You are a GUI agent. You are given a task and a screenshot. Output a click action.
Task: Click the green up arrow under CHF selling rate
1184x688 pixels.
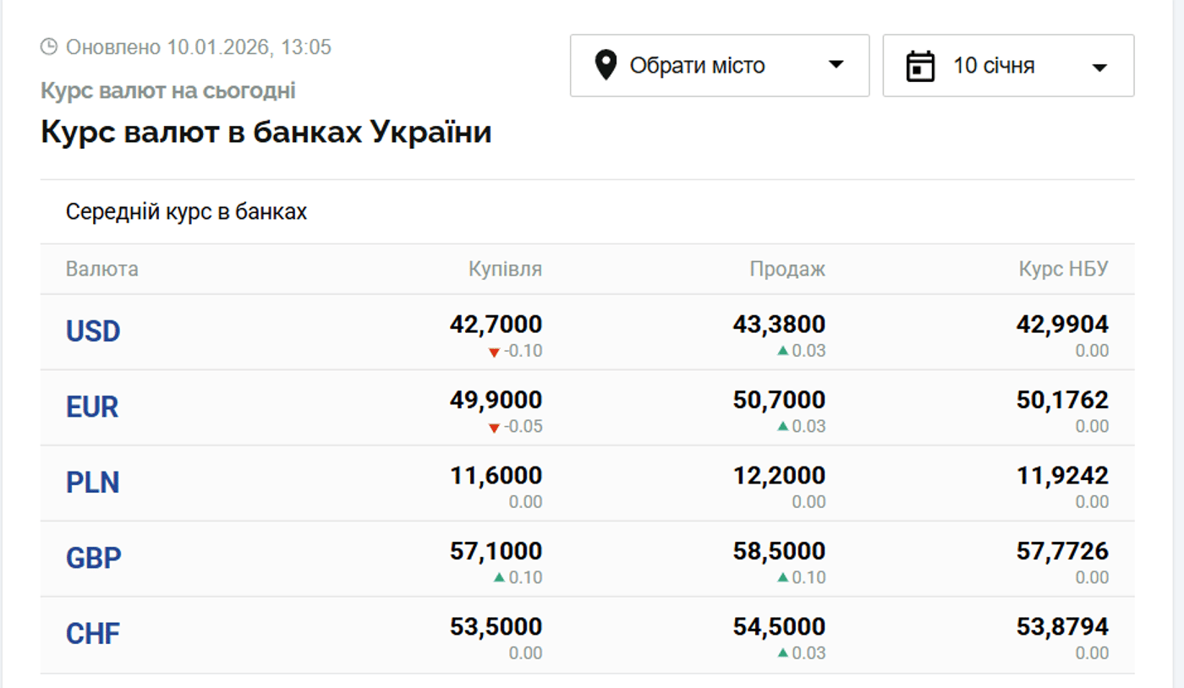(783, 653)
